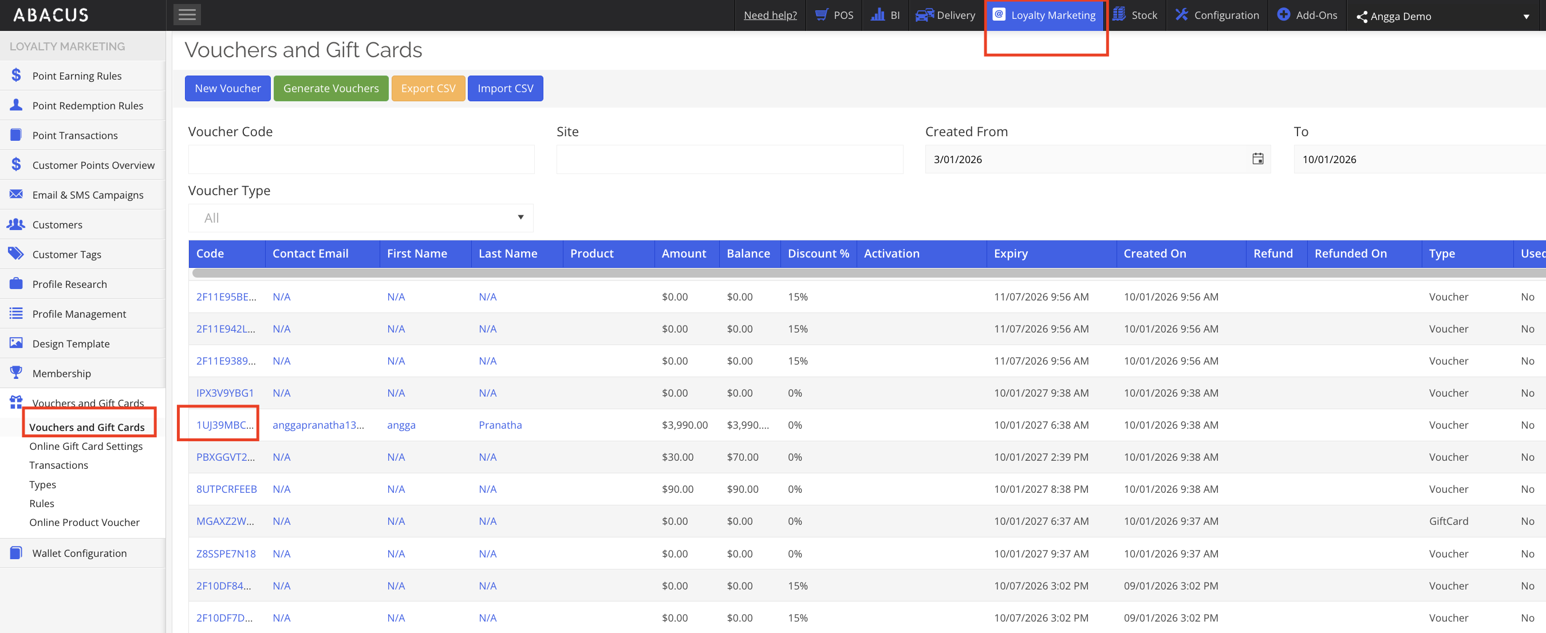Click the Membership trophy icon
Viewport: 1546px width, 633px height.
tap(16, 373)
